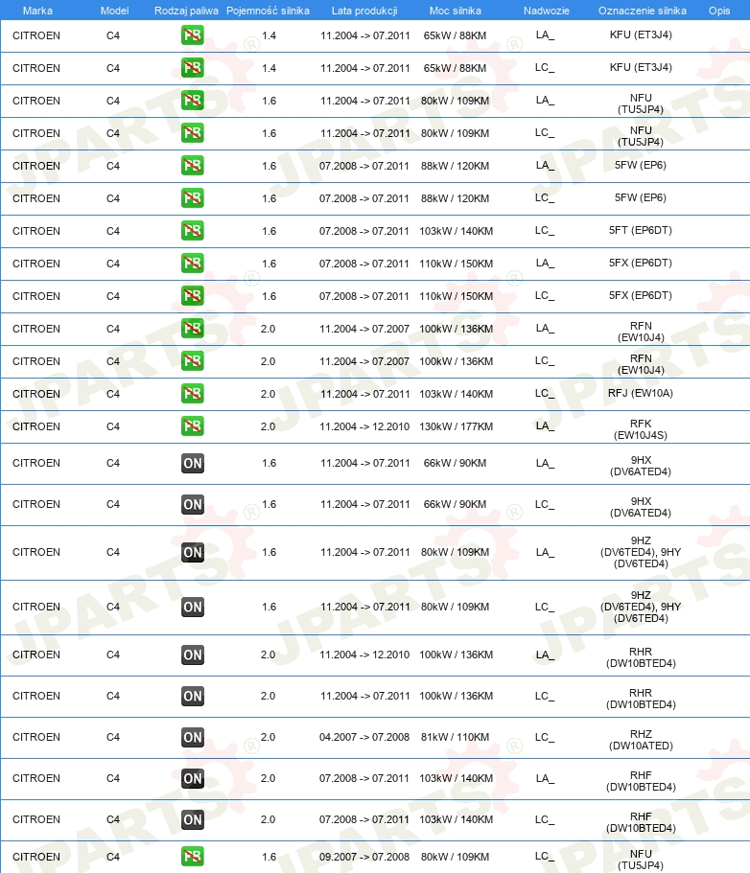Click the 130kW / 177KM power cell
The width and height of the screenshot is (750, 873).
click(x=456, y=426)
